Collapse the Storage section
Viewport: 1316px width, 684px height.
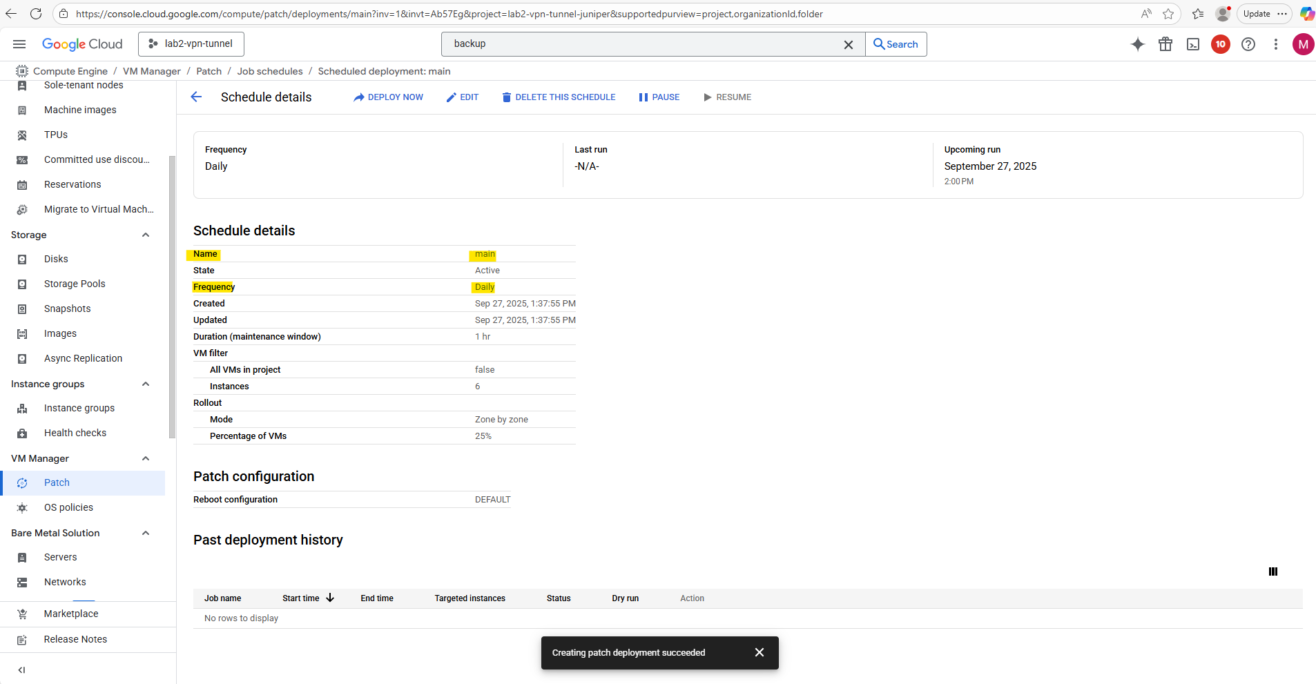click(146, 235)
